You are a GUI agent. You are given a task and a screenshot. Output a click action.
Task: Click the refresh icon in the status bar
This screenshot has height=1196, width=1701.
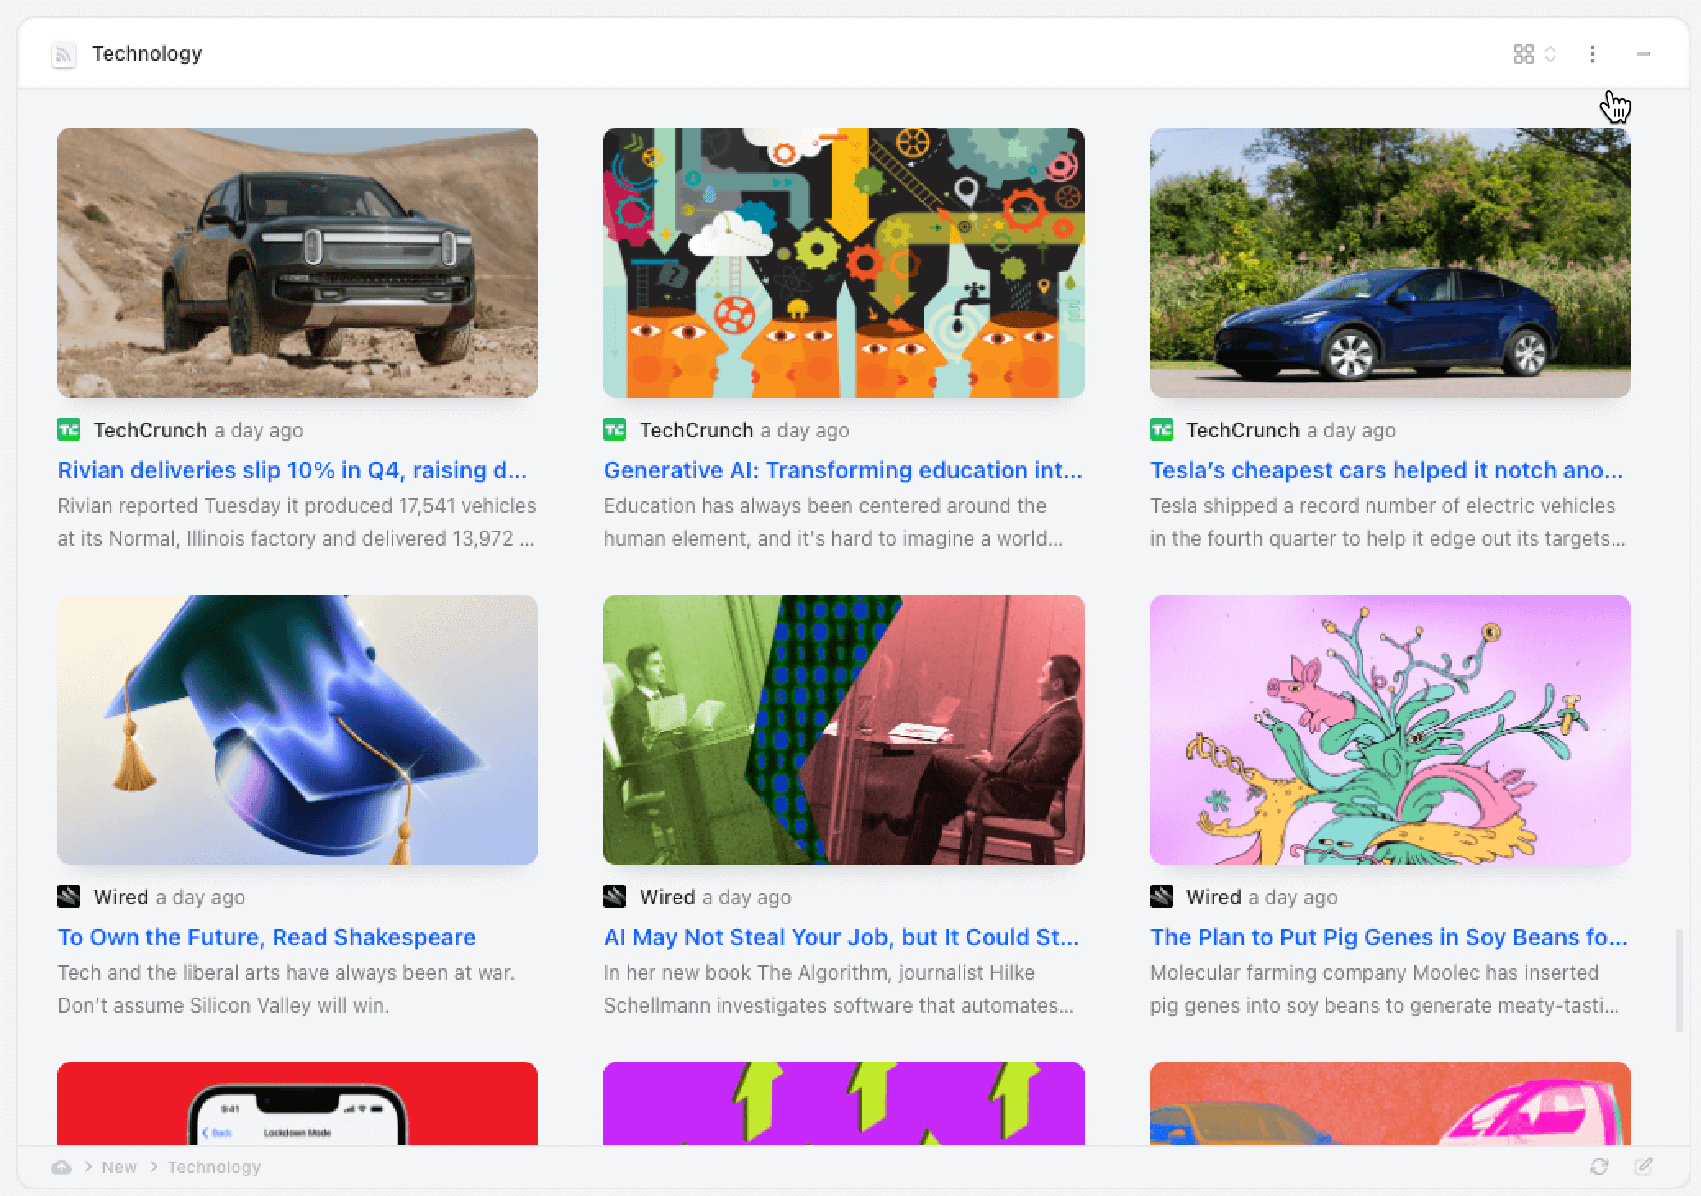[1599, 1167]
